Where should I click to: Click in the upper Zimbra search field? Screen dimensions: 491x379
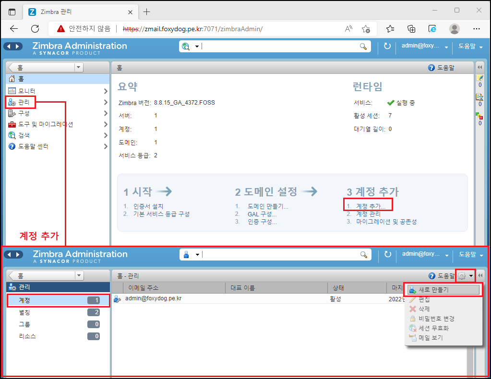point(279,47)
